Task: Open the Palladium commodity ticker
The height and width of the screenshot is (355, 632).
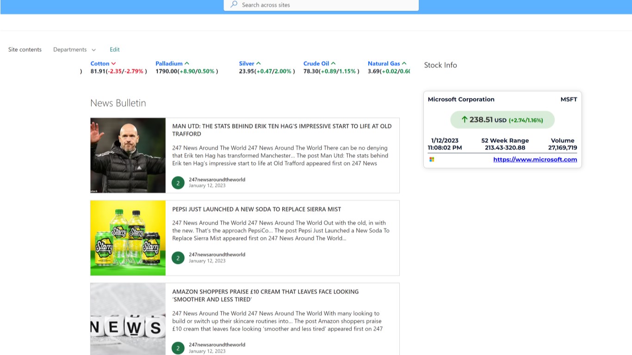Action: 169,63
